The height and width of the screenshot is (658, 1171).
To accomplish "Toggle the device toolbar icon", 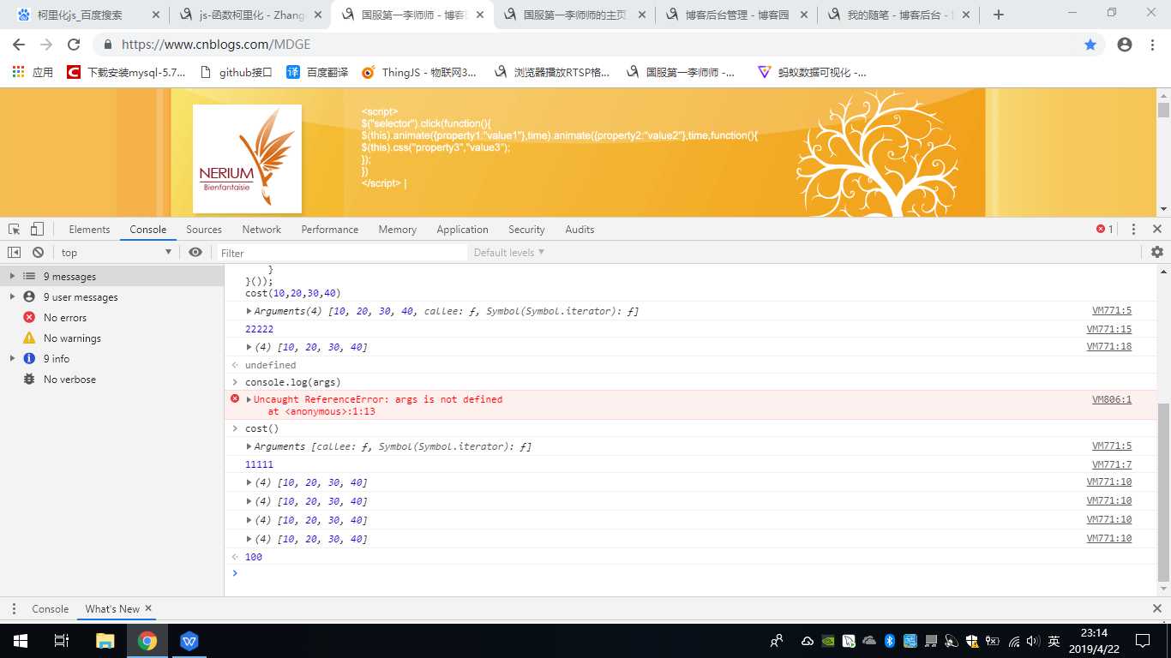I will 37,229.
